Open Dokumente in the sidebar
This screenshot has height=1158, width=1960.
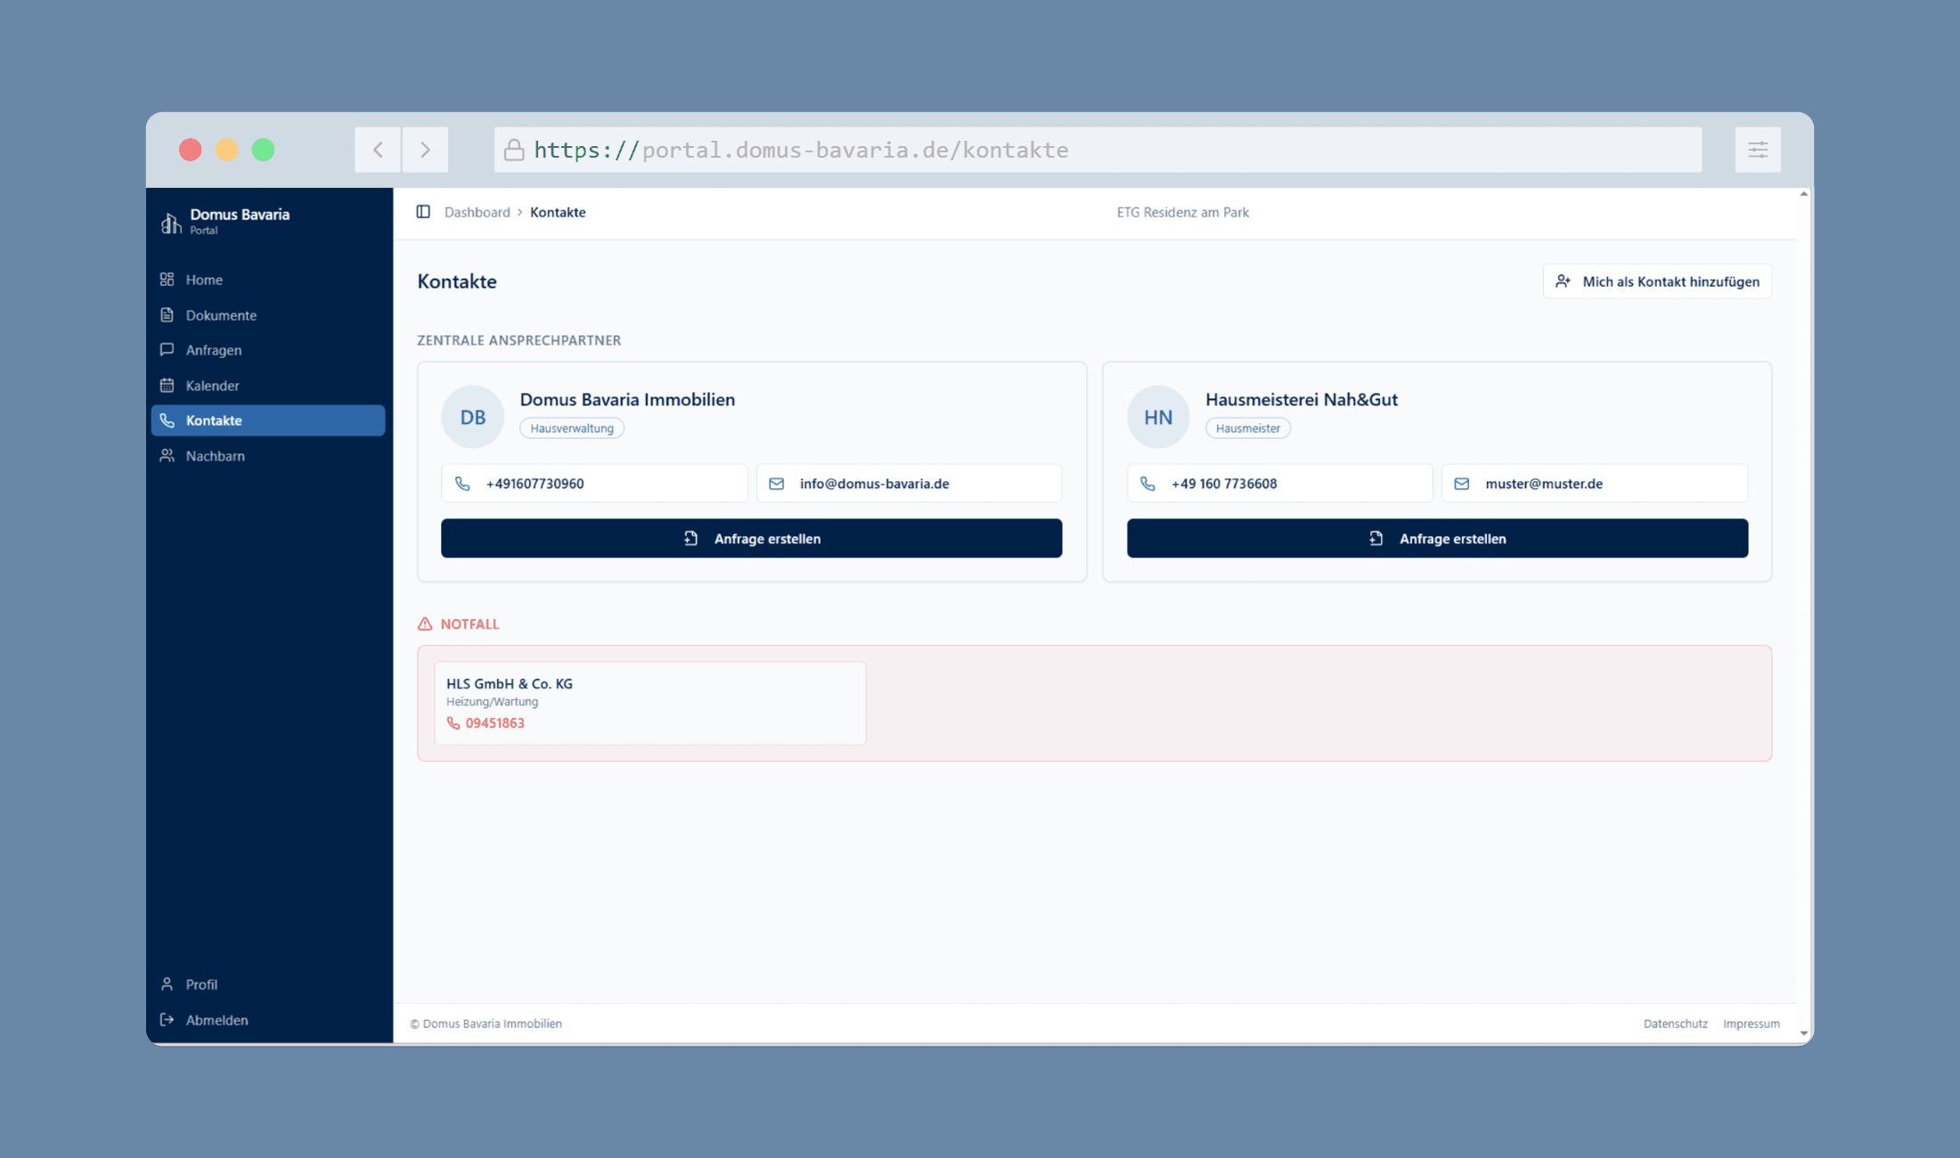tap(268, 314)
